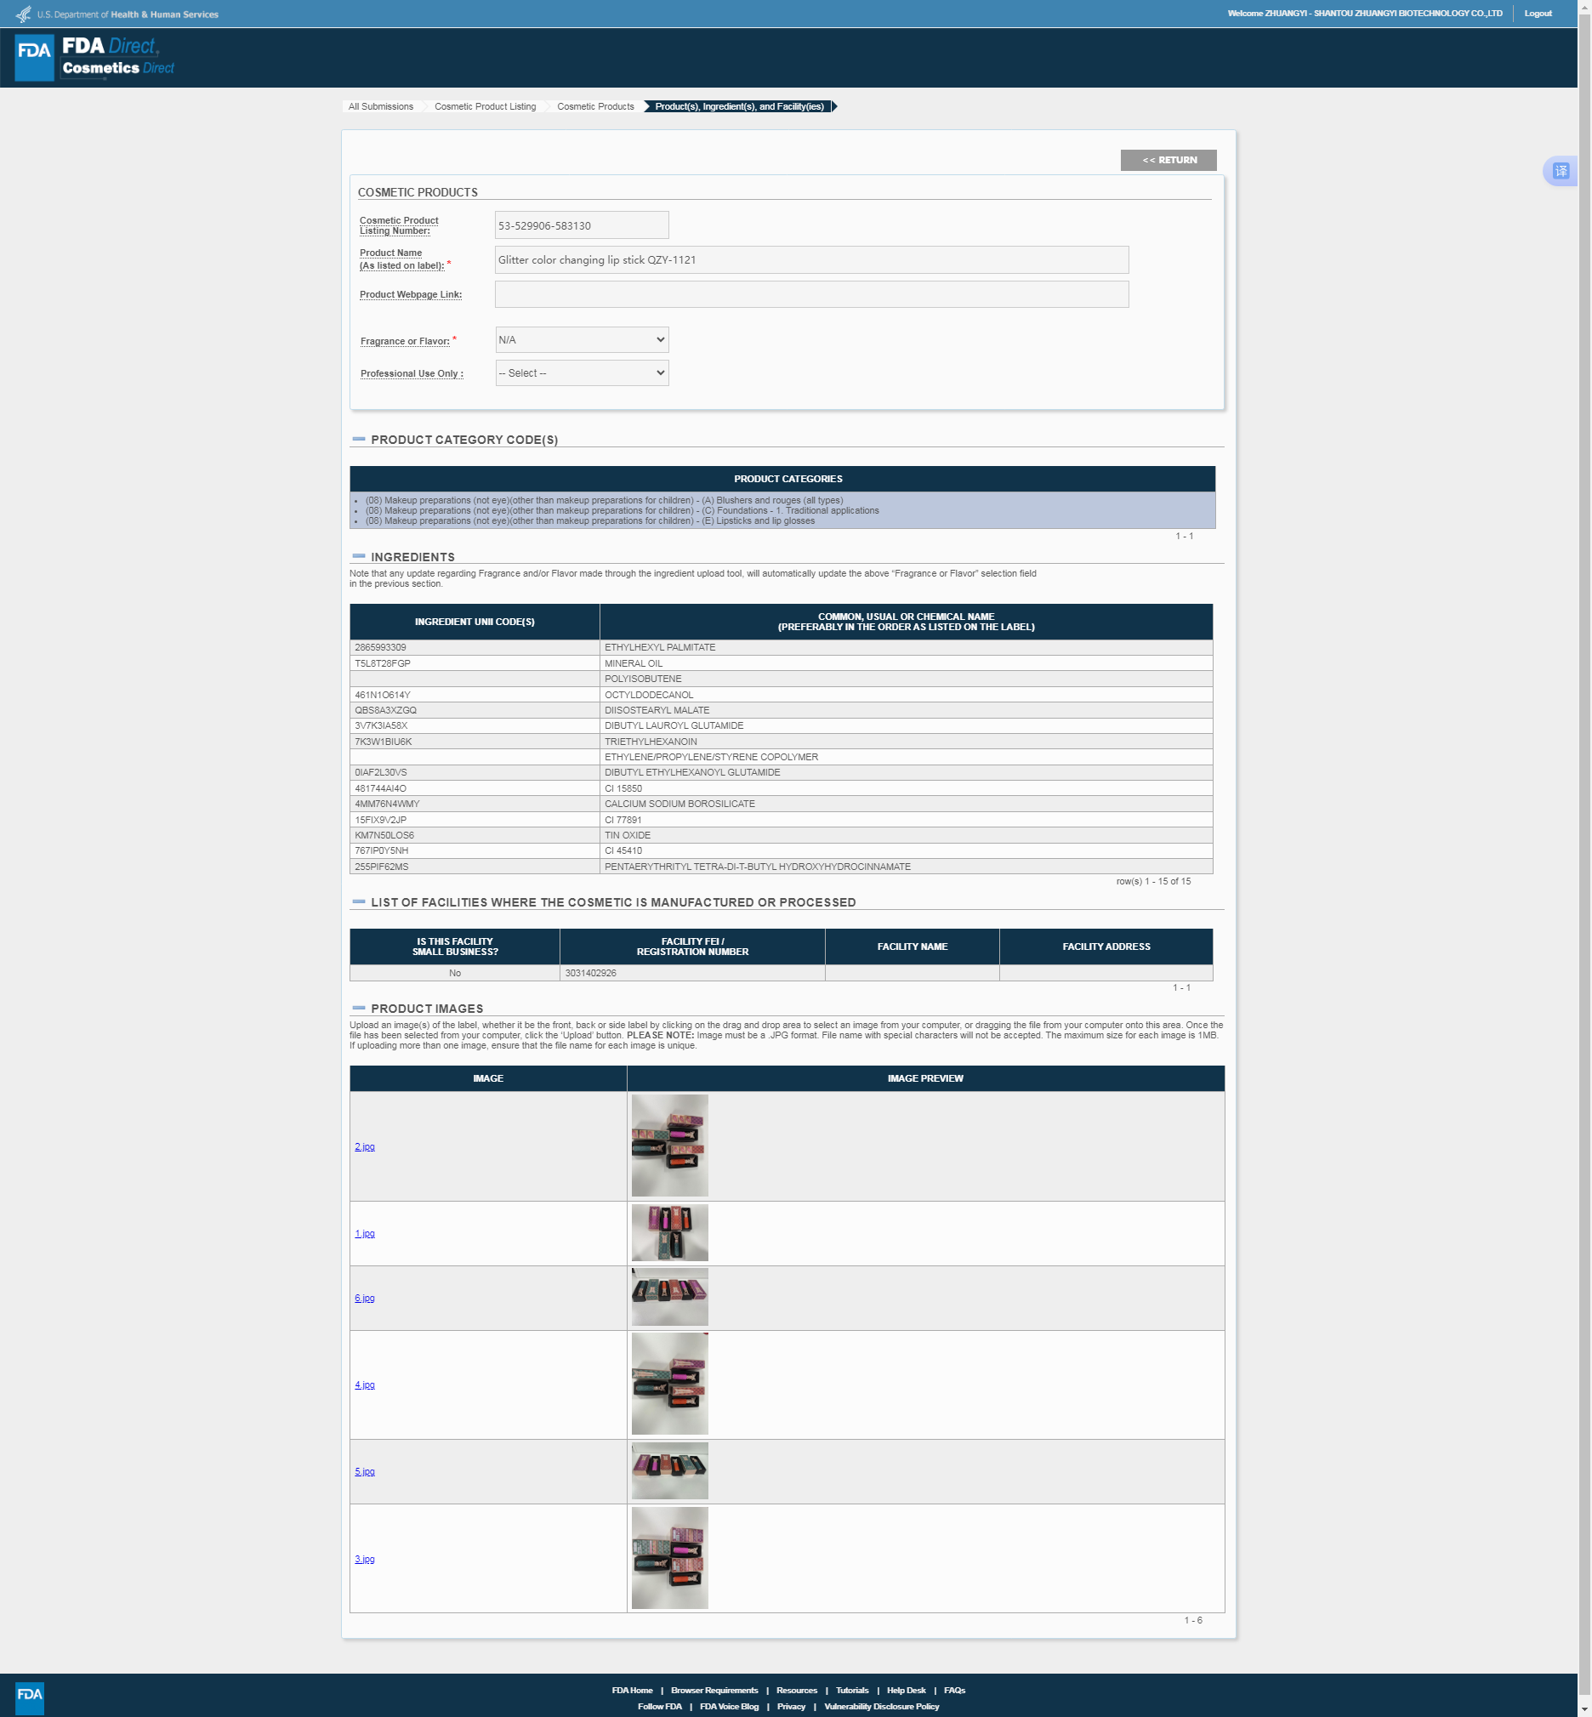
Task: Go to Cosmetic Product Listing breadcrumb
Action: (485, 107)
